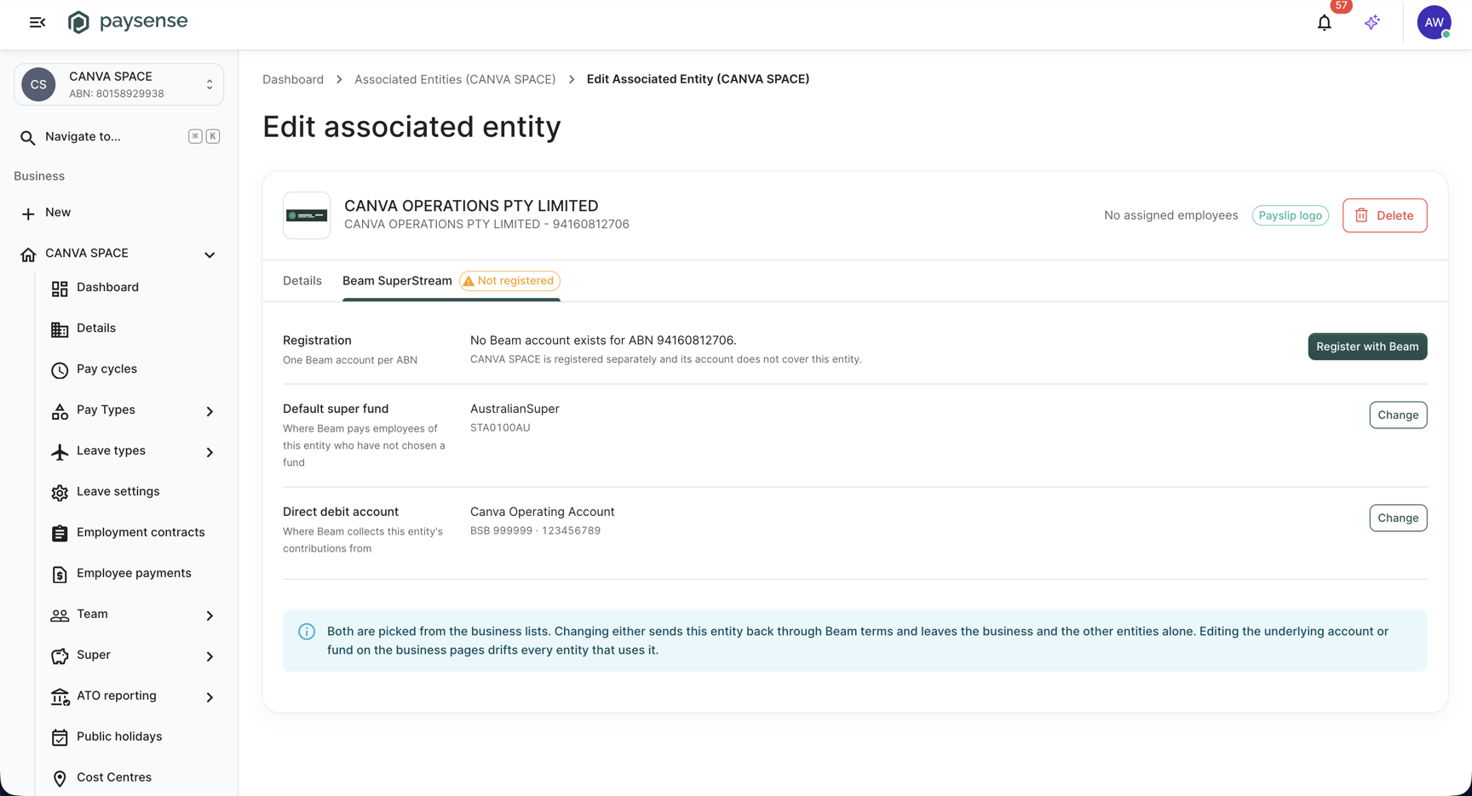Click the Leave types airplane icon
1472x796 pixels.
point(60,452)
